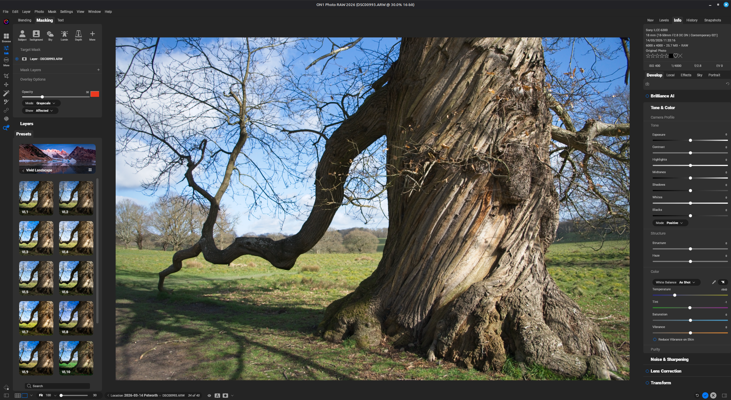Image resolution: width=731 pixels, height=400 pixels.
Task: Open the Subject masking tool
Action: (x=22, y=35)
